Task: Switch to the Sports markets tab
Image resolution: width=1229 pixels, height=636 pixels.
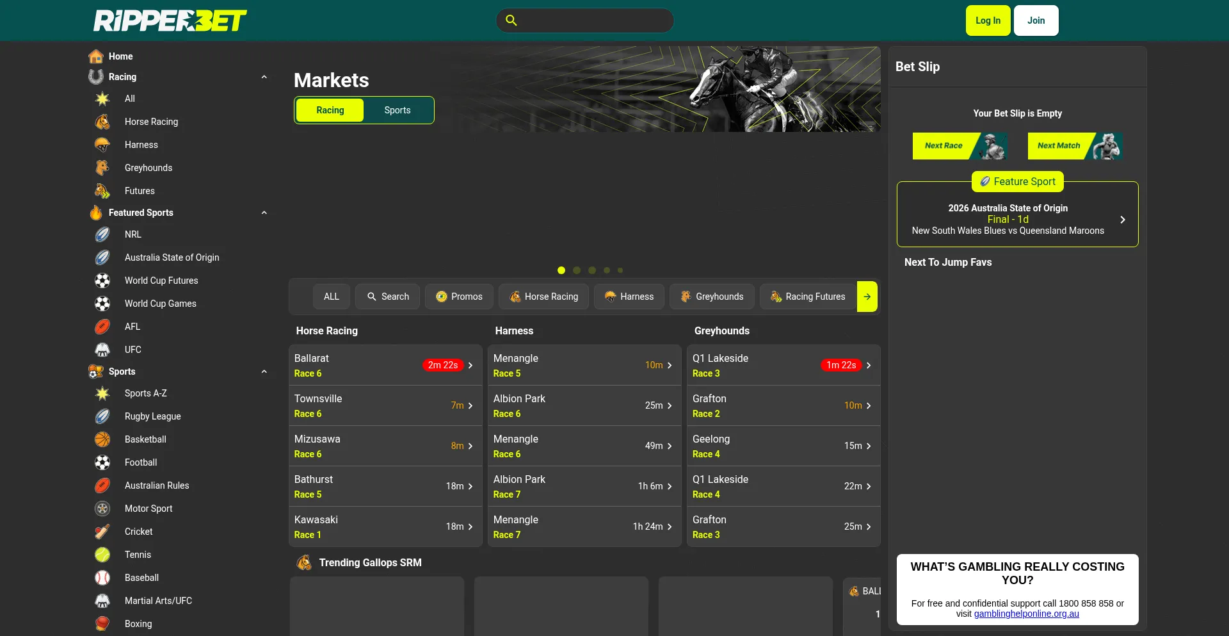Action: coord(398,110)
